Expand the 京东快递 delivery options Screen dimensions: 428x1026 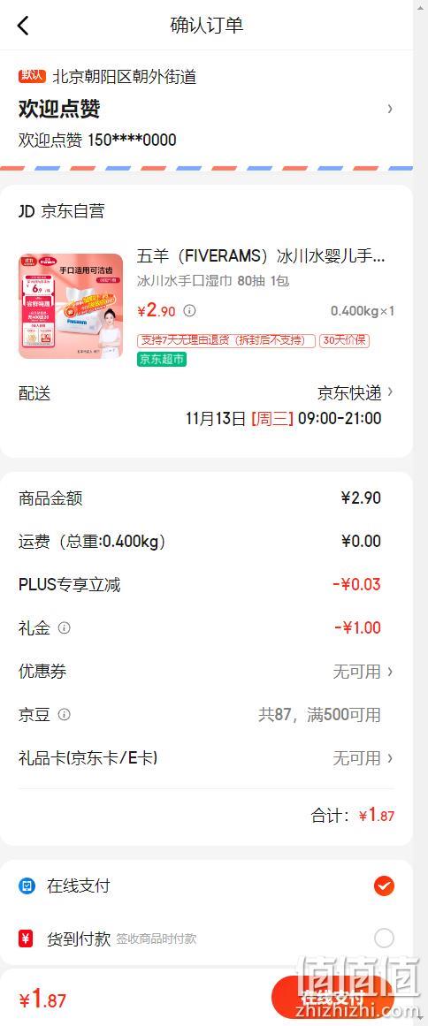(355, 392)
